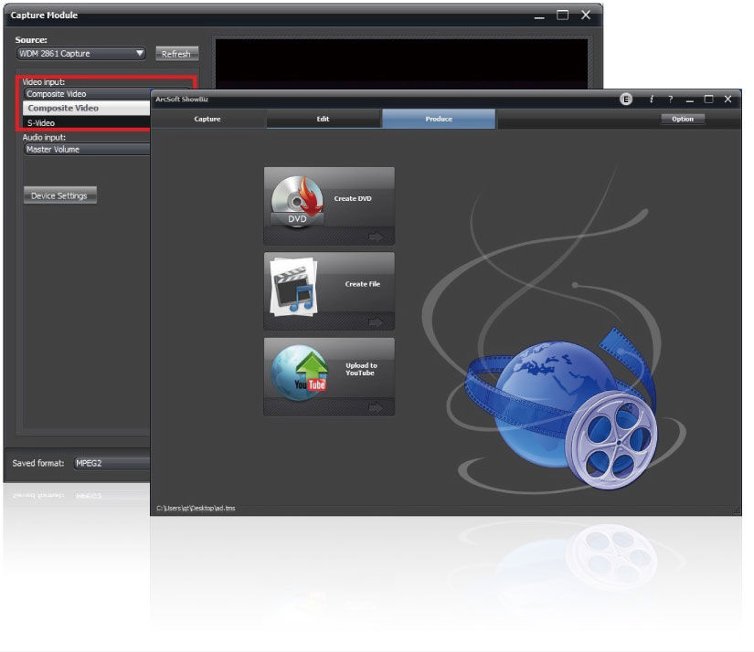Viewport: 754px width, 652px height.
Task: Click the Capture Module window title
Action: pyautogui.click(x=44, y=16)
